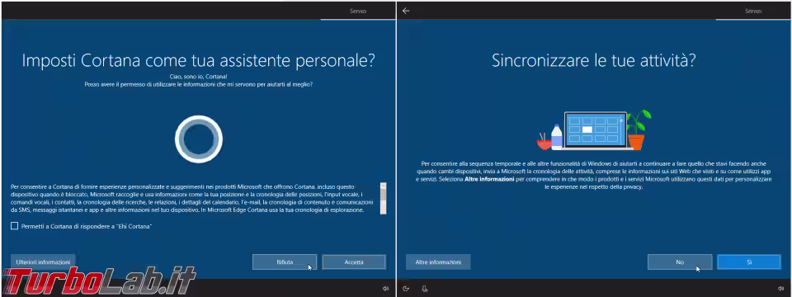Click the Rifiuta button on the Cortana screen
The image size is (792, 297).
(285, 262)
